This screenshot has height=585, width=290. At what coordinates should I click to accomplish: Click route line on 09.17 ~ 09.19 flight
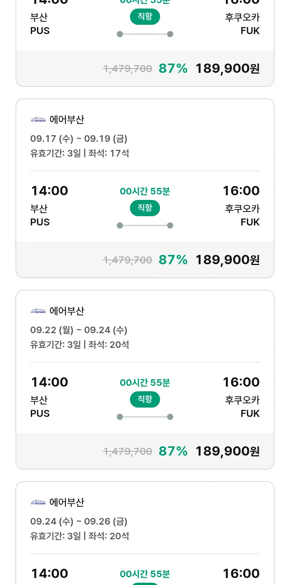(145, 225)
